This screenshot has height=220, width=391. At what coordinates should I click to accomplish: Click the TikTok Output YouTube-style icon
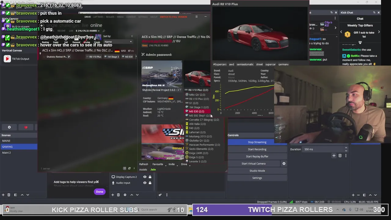point(7,59)
